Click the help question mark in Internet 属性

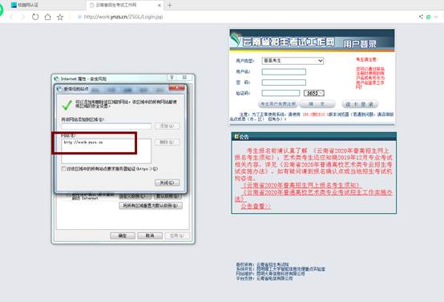172,78
